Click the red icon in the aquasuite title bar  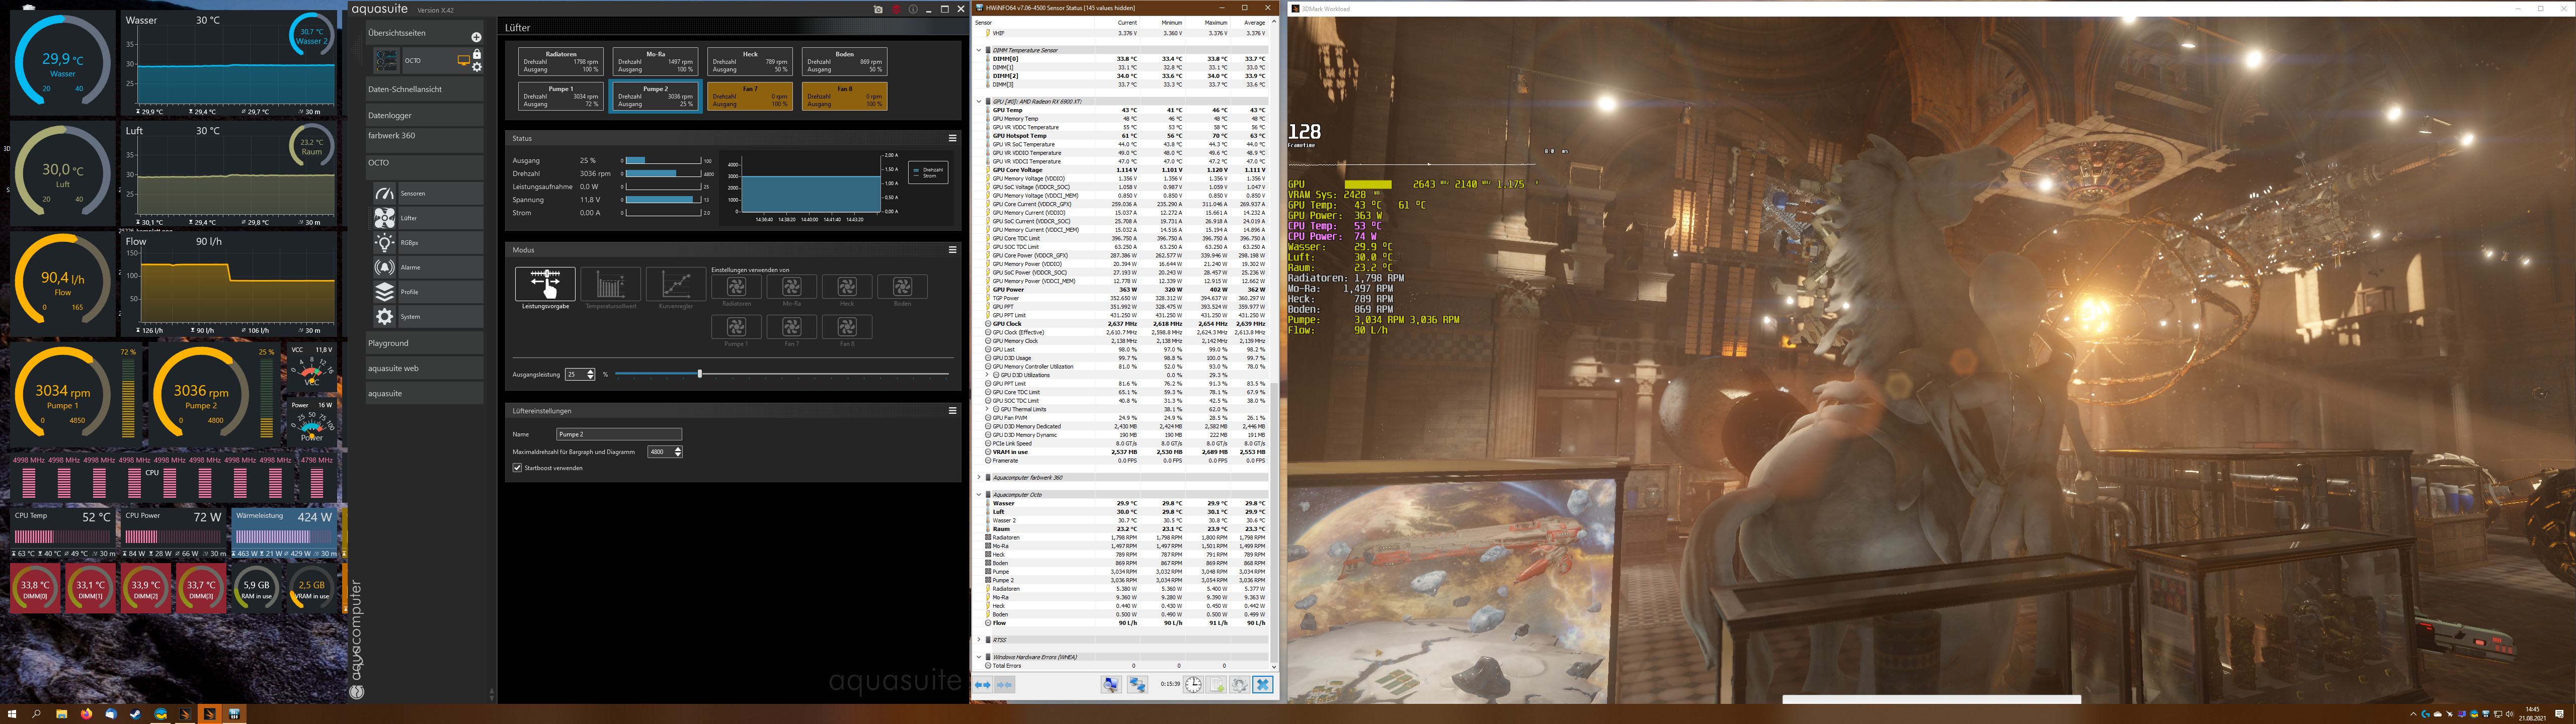pos(896,9)
